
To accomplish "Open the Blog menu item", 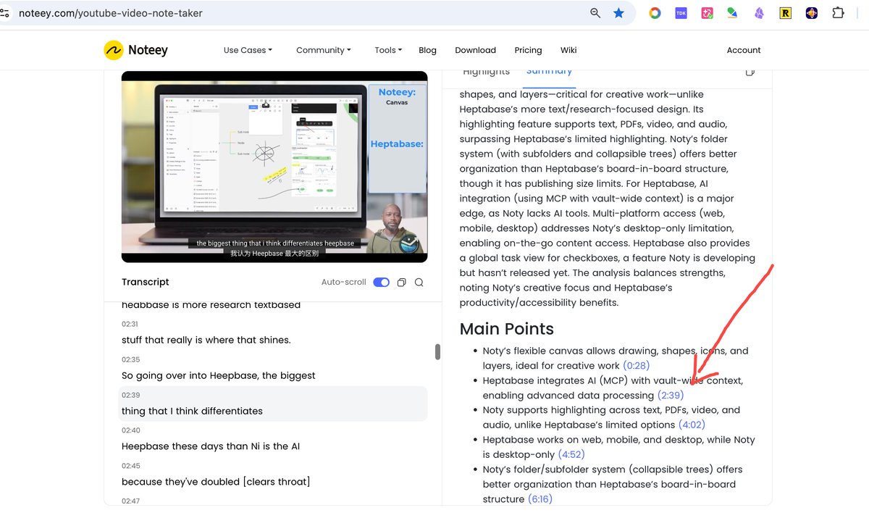I will coord(427,50).
